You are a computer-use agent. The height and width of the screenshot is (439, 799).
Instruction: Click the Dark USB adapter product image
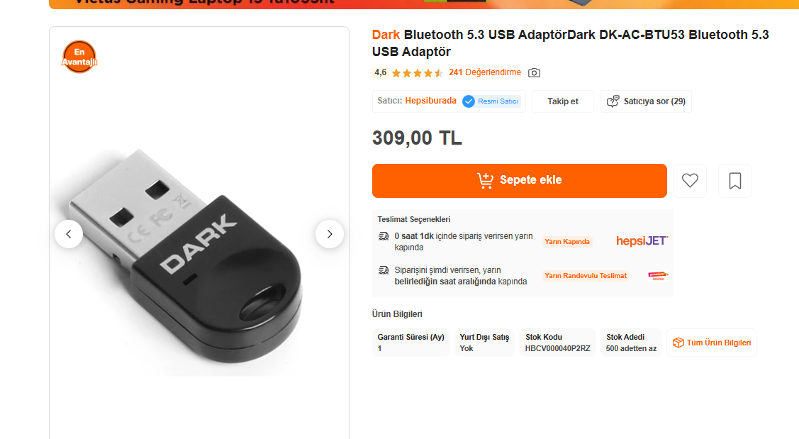184,255
